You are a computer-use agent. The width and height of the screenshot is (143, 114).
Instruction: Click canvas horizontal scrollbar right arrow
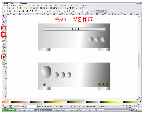[137, 99]
